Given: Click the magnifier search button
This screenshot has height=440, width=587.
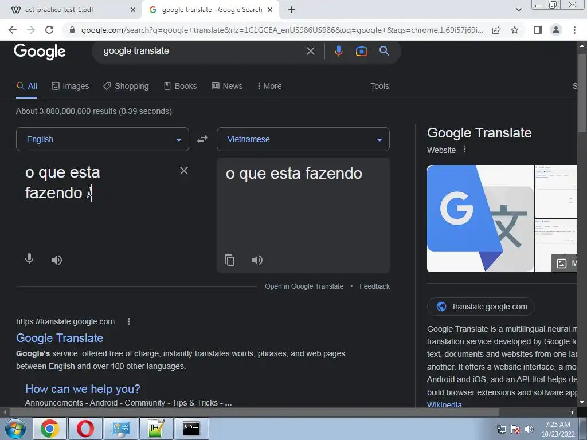Looking at the screenshot, I should coord(384,51).
